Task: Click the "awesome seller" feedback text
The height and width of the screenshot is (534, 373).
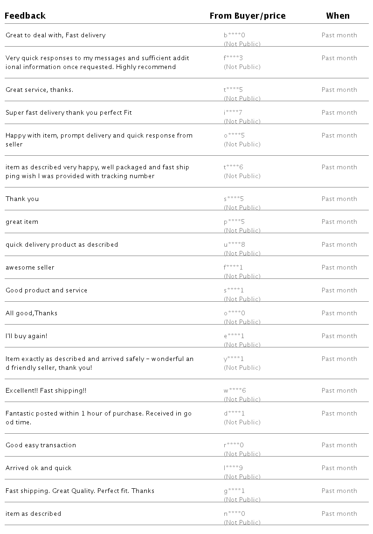Action: point(30,268)
